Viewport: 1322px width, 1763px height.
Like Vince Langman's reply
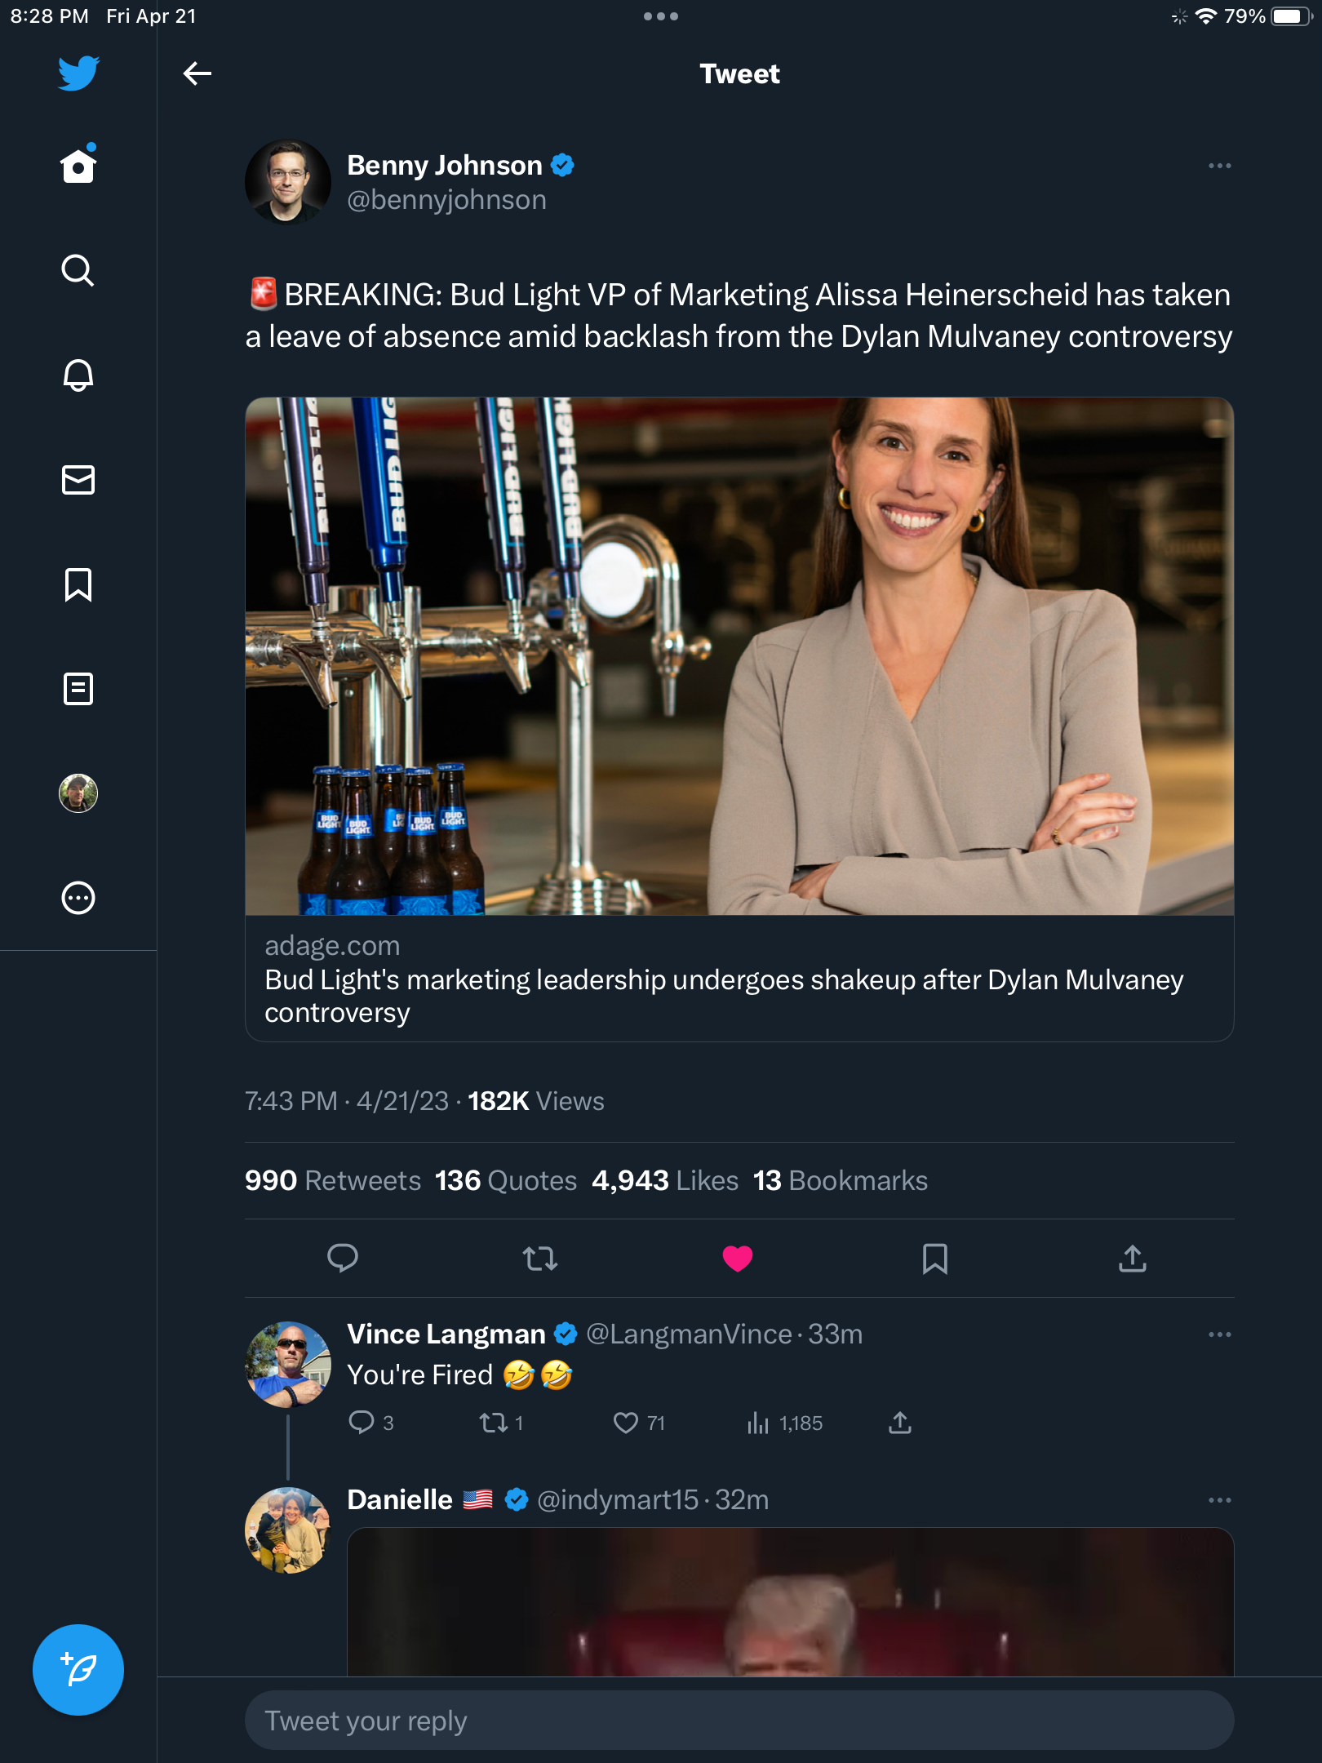[626, 1423]
